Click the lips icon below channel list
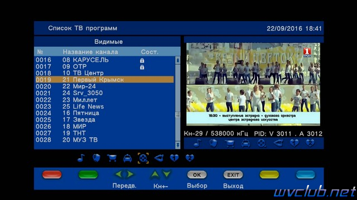The height and width of the screenshot is (200, 357). click(x=158, y=158)
